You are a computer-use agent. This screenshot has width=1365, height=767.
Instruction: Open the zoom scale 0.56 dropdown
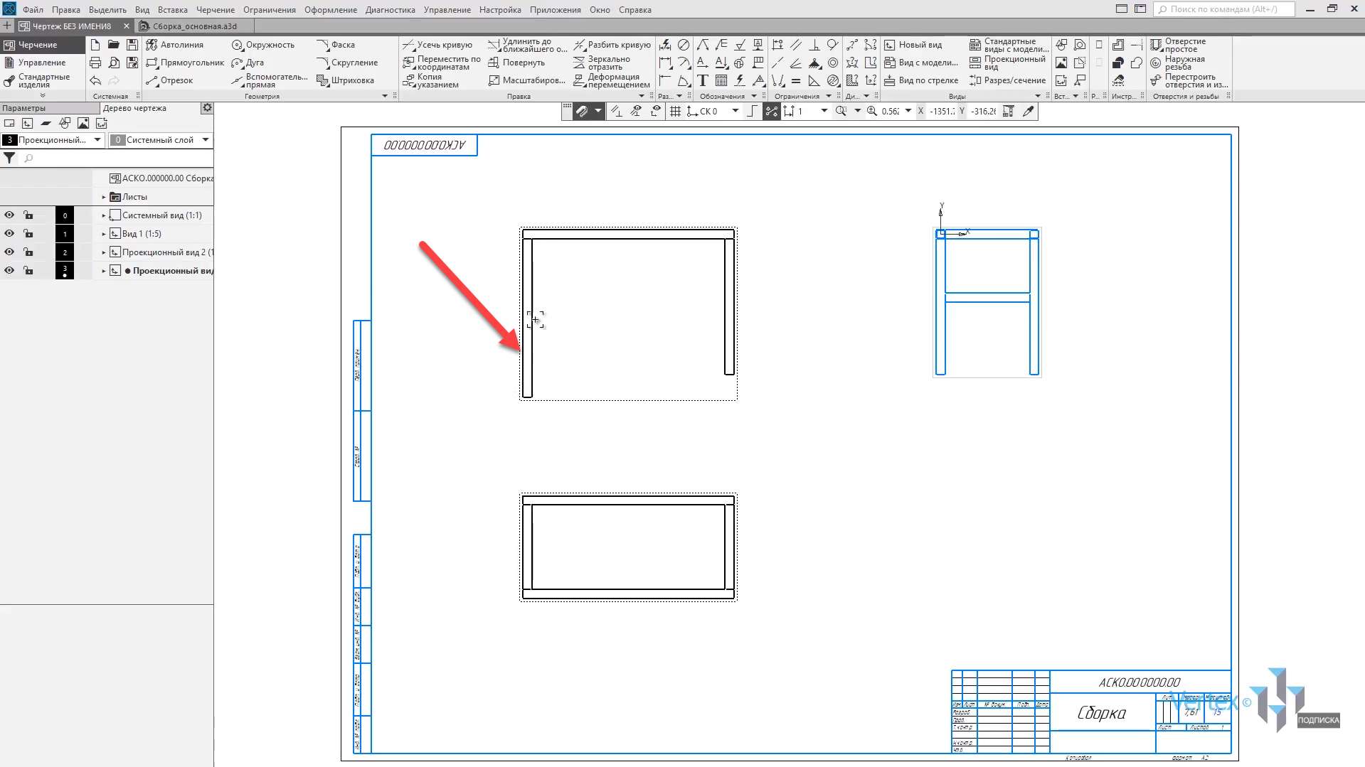tap(908, 111)
